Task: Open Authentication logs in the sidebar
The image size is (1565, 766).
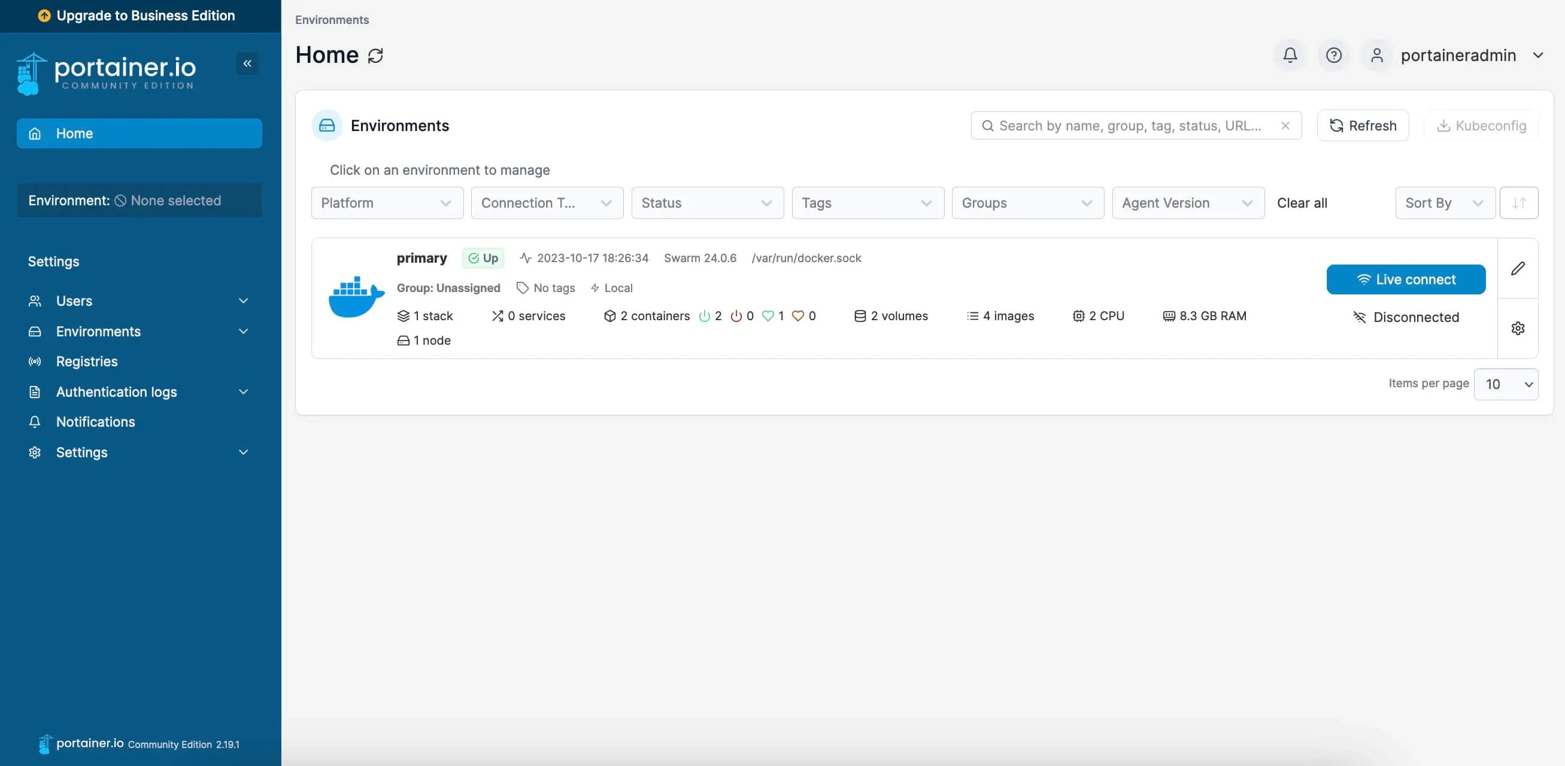Action: (139, 392)
